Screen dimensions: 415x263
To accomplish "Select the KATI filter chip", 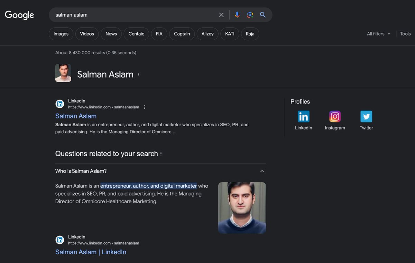I will click(x=230, y=34).
